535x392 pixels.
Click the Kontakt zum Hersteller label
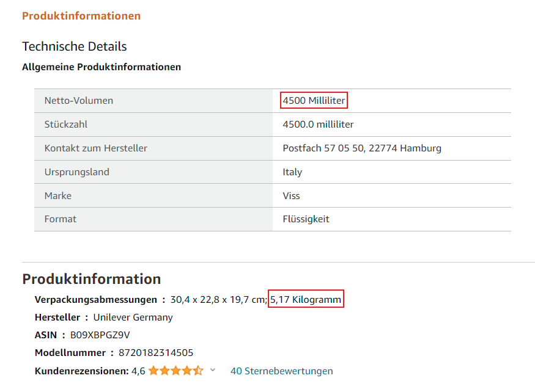click(96, 148)
